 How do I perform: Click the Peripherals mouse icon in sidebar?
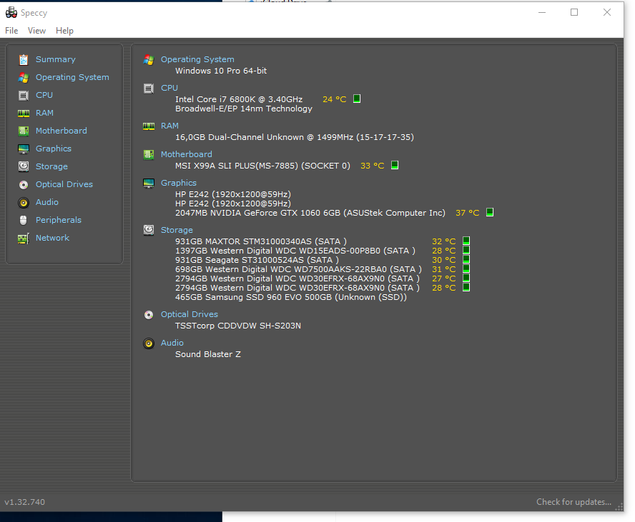[24, 221]
